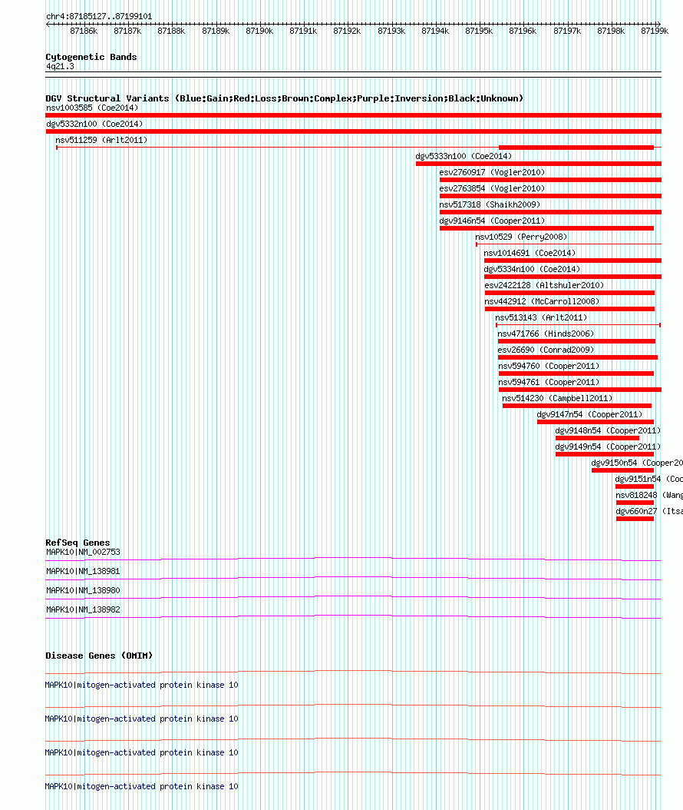Image resolution: width=683 pixels, height=810 pixels.
Task: Click the 87190k ruler tick label
Action: pyautogui.click(x=259, y=31)
